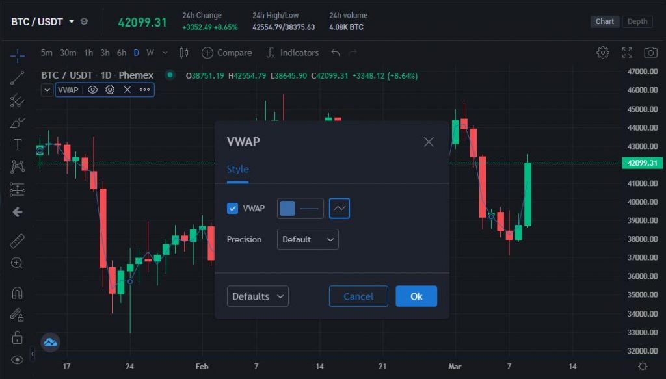
Task: Select the trend line drawing tool
Action: [x=17, y=77]
